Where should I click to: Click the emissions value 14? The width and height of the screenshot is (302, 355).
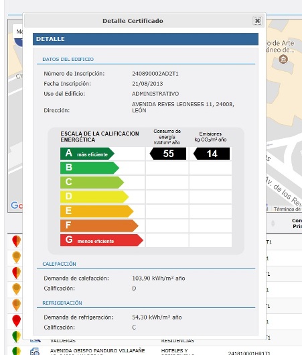click(x=212, y=154)
